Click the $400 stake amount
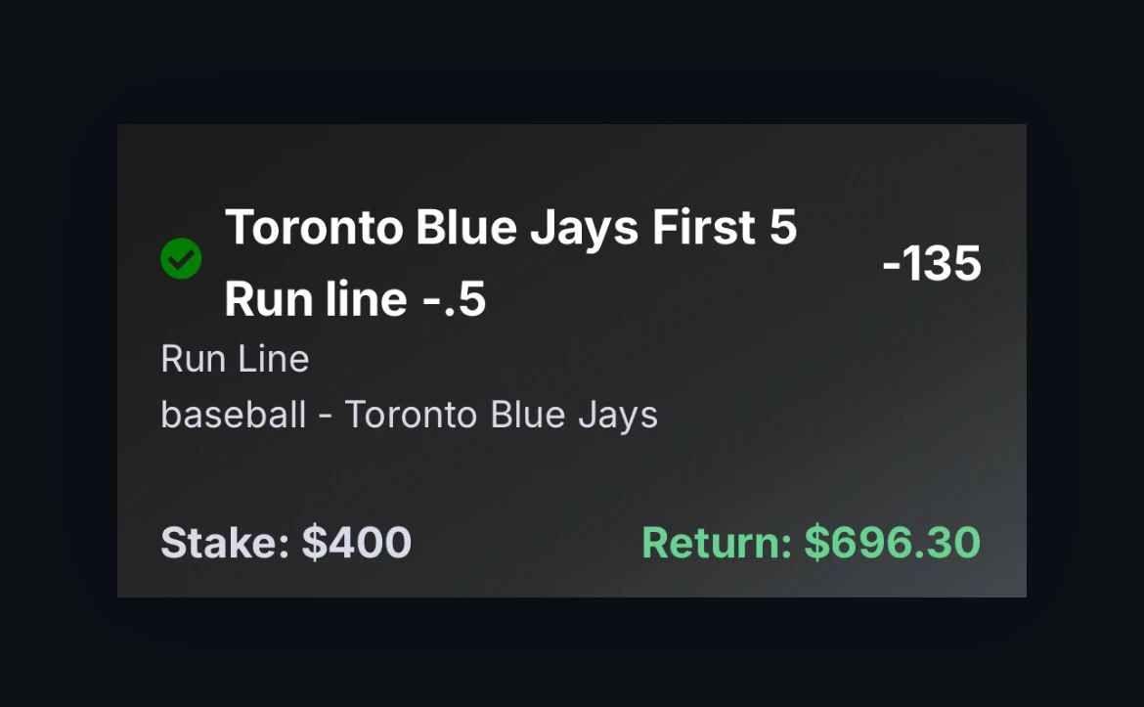The image size is (1144, 707). pos(357,543)
